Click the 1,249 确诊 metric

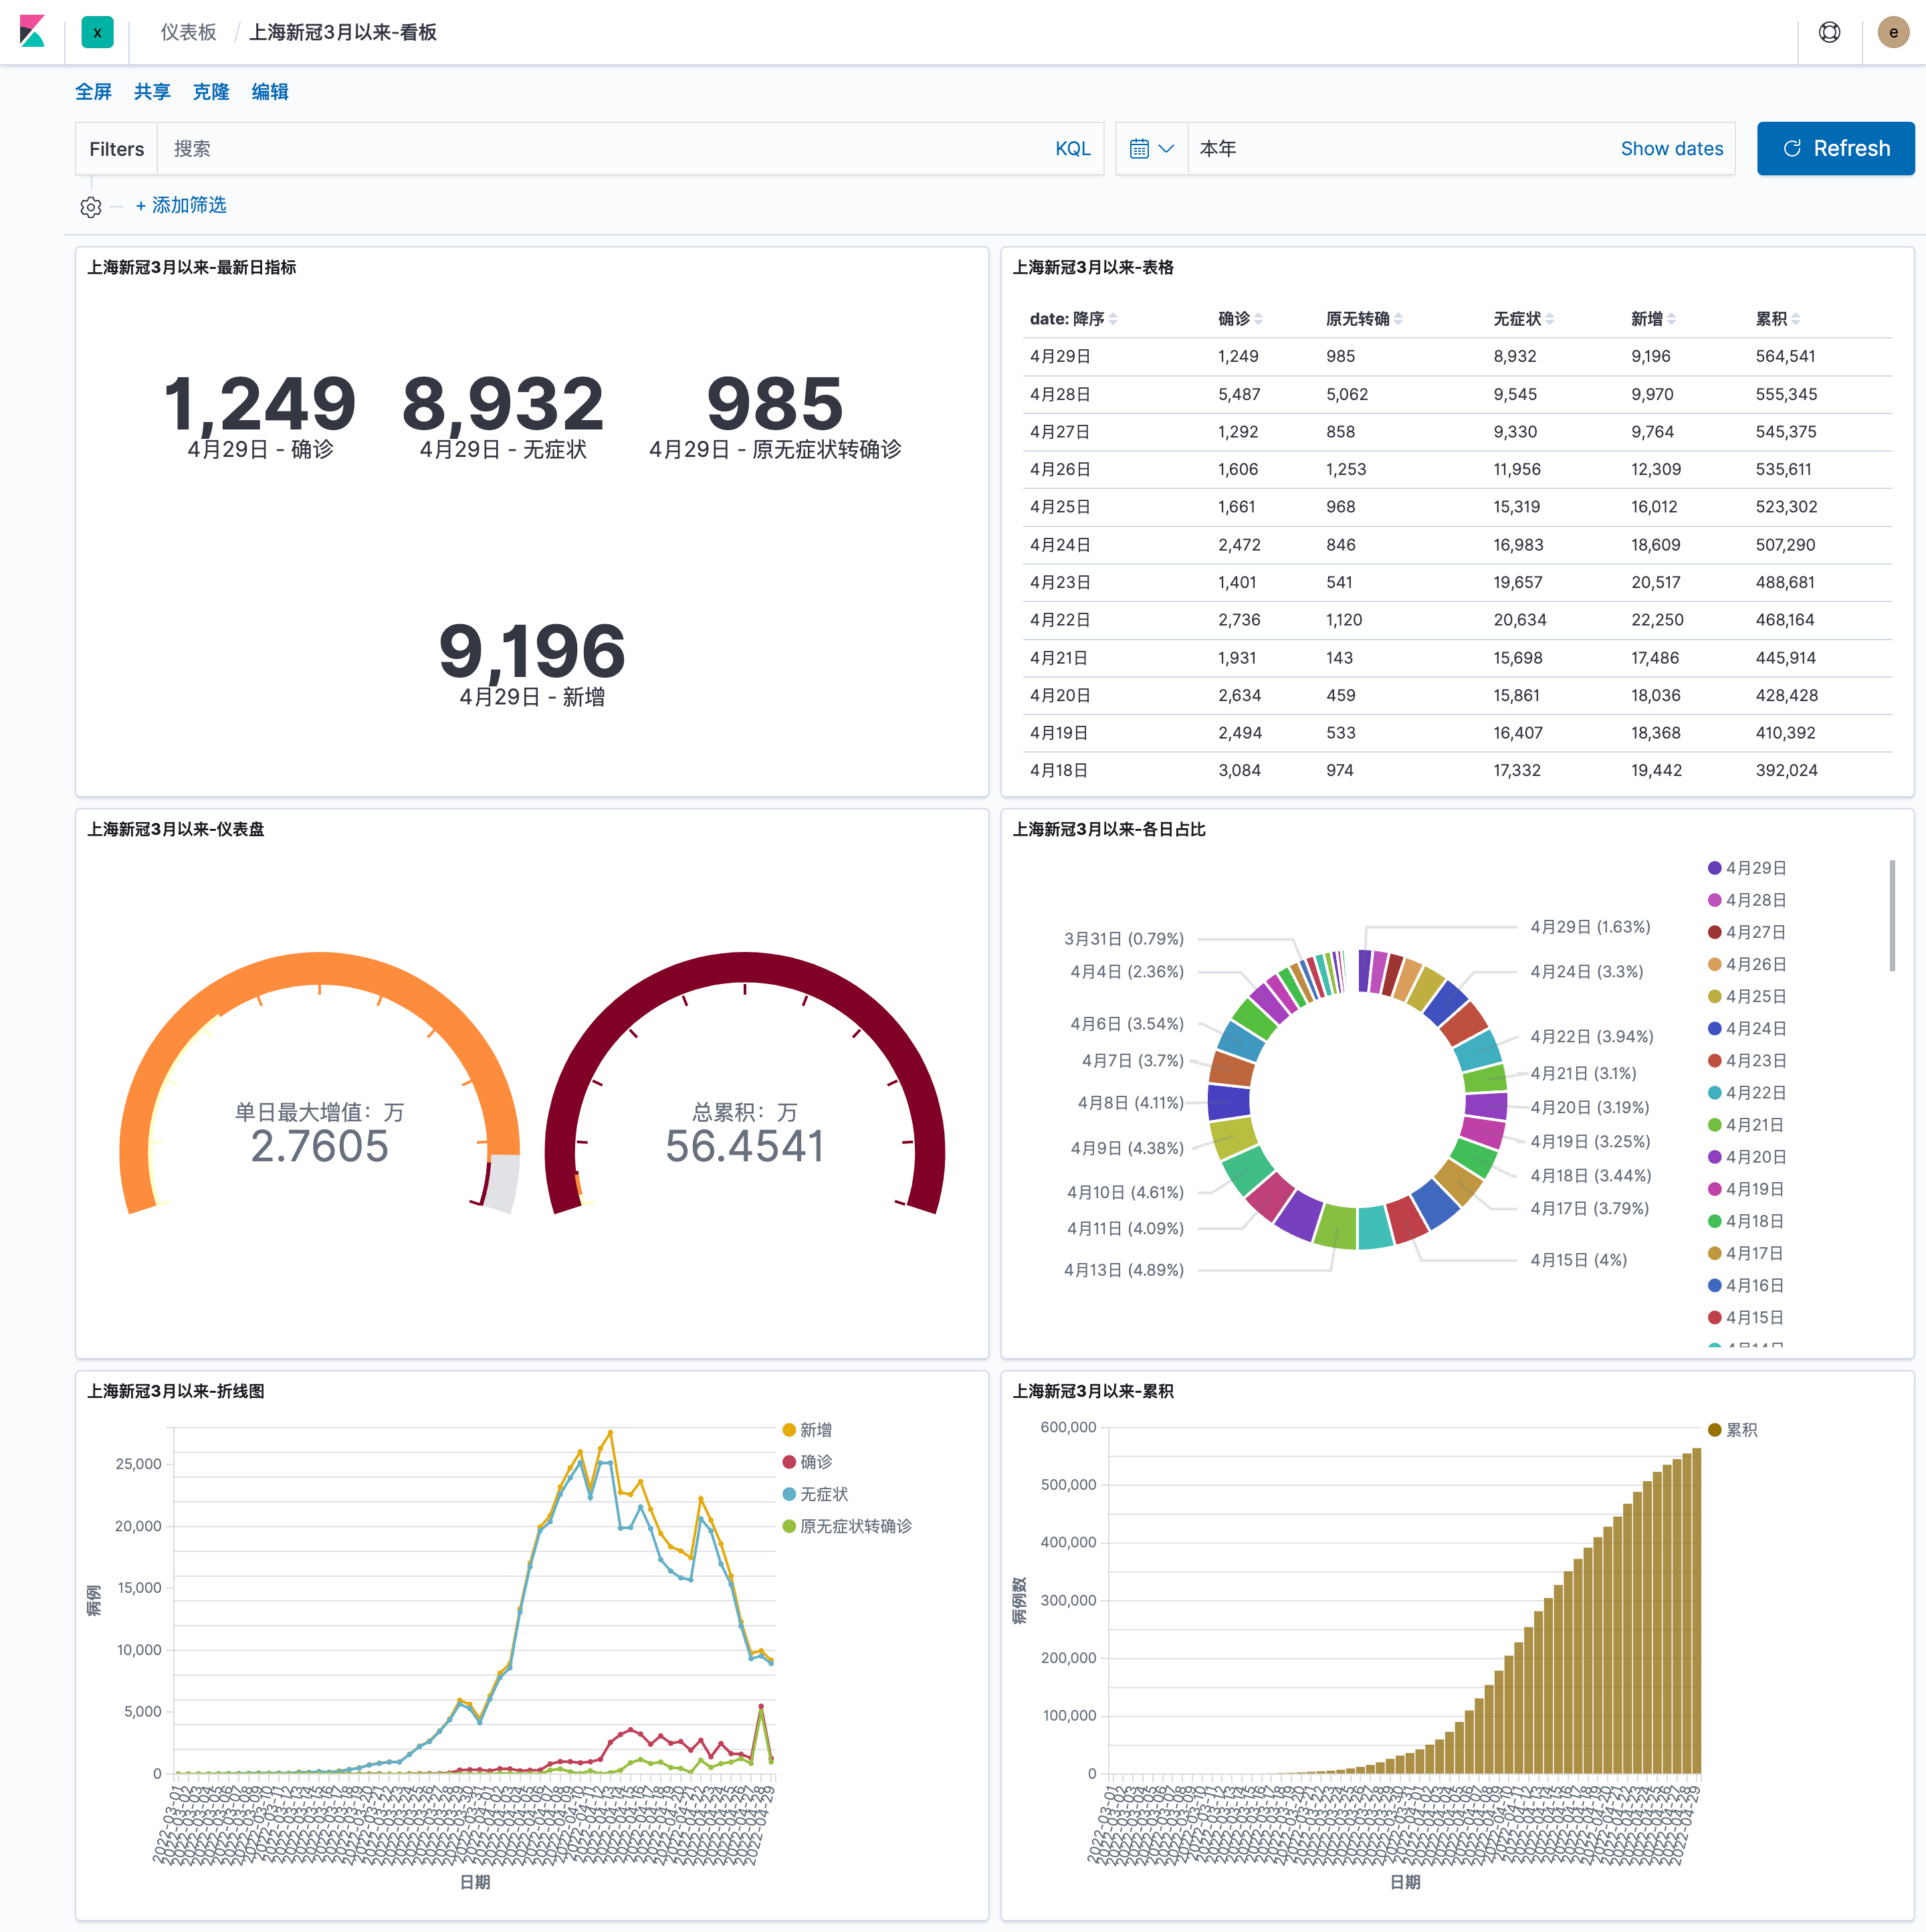(x=260, y=404)
